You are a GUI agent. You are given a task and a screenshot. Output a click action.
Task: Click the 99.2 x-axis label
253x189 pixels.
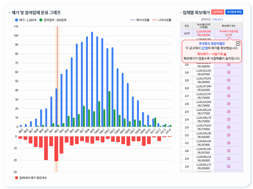pyautogui.click(x=56, y=131)
